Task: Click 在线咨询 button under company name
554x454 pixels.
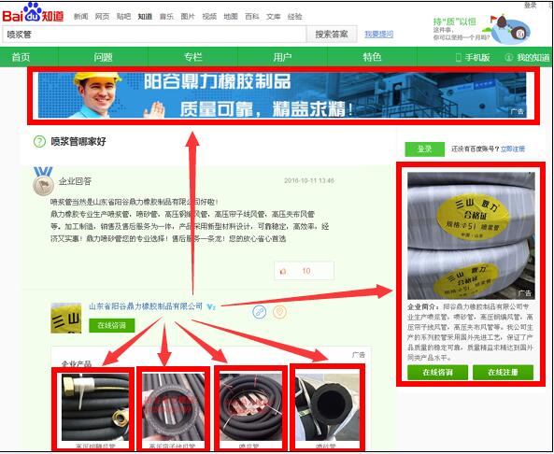Action: [x=112, y=325]
